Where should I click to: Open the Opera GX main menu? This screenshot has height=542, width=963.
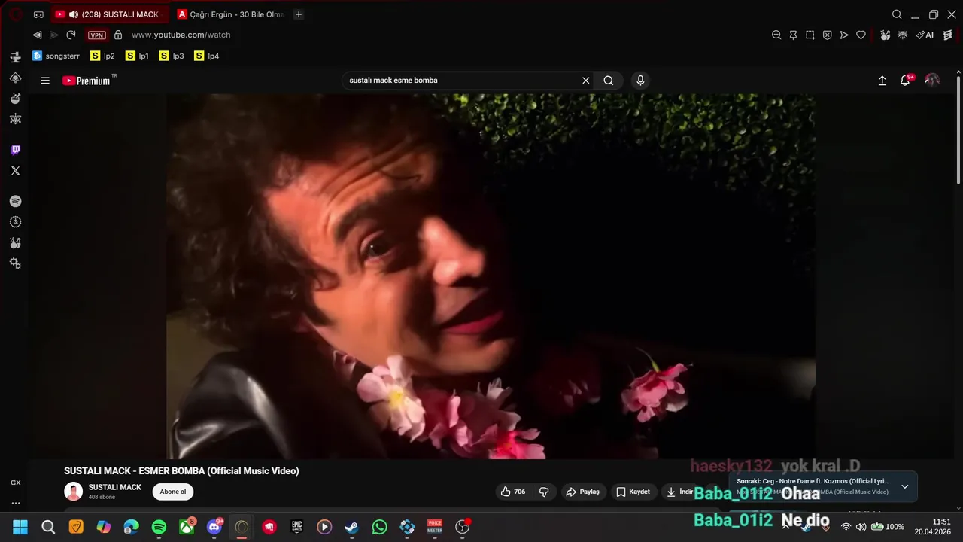[x=15, y=14]
